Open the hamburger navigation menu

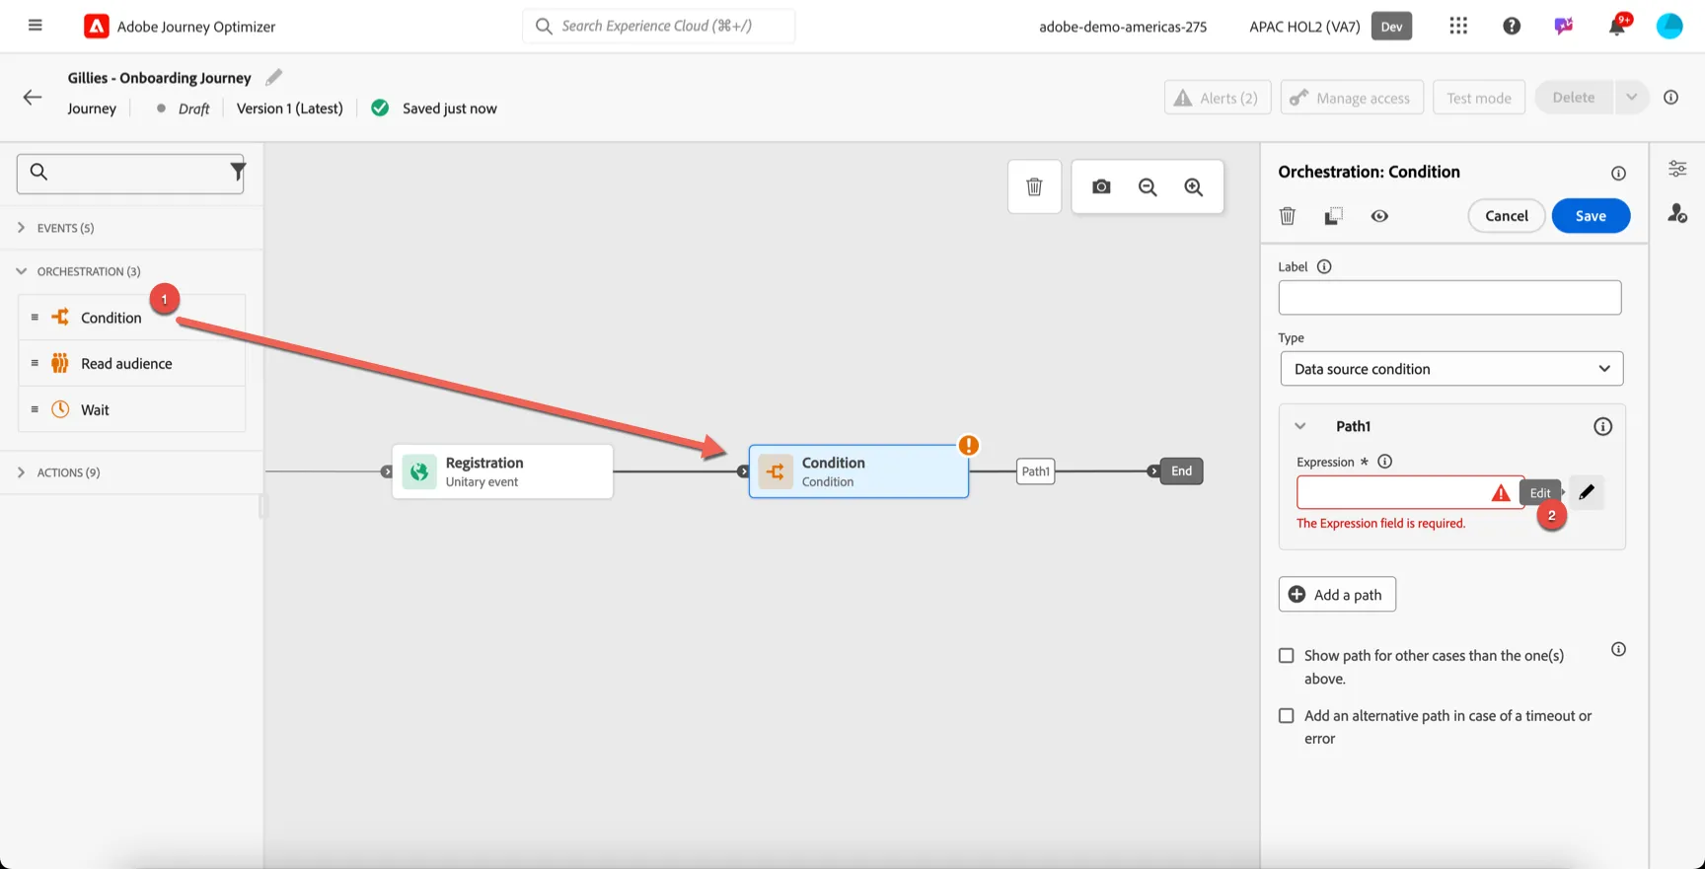tap(36, 26)
